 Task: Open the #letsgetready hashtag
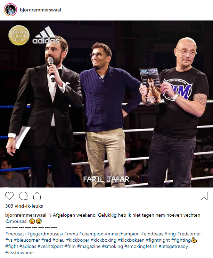point(173,246)
